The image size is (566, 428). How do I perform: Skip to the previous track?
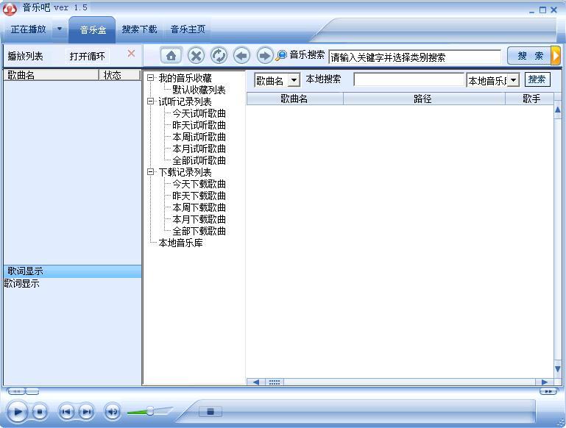click(66, 411)
